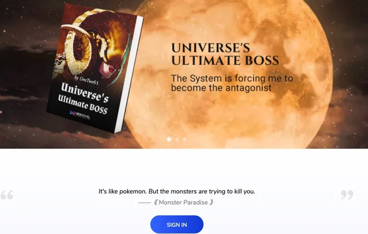Click the Webnovel logo on book cover

click(x=80, y=115)
